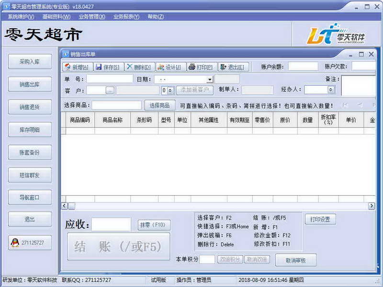Click the sidebar 退出 exit button
This screenshot has width=383, height=287.
click(x=30, y=219)
